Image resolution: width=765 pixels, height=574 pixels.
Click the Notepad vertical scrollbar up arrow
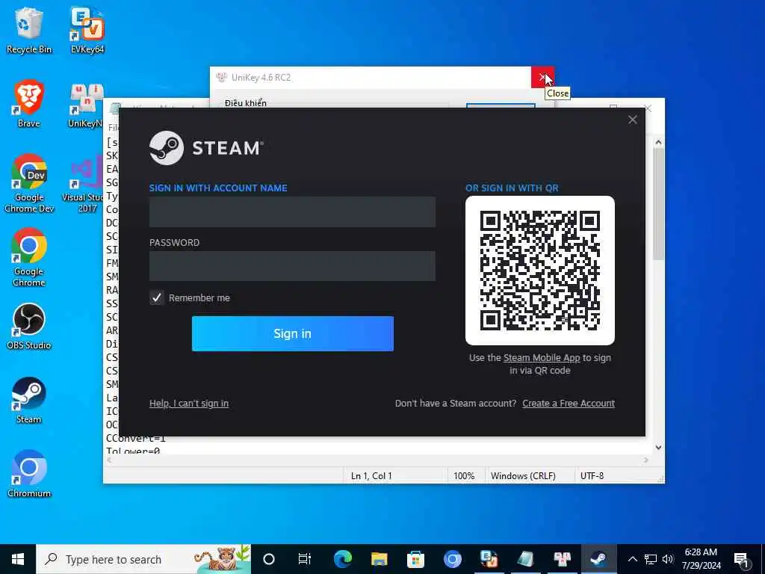(659, 142)
